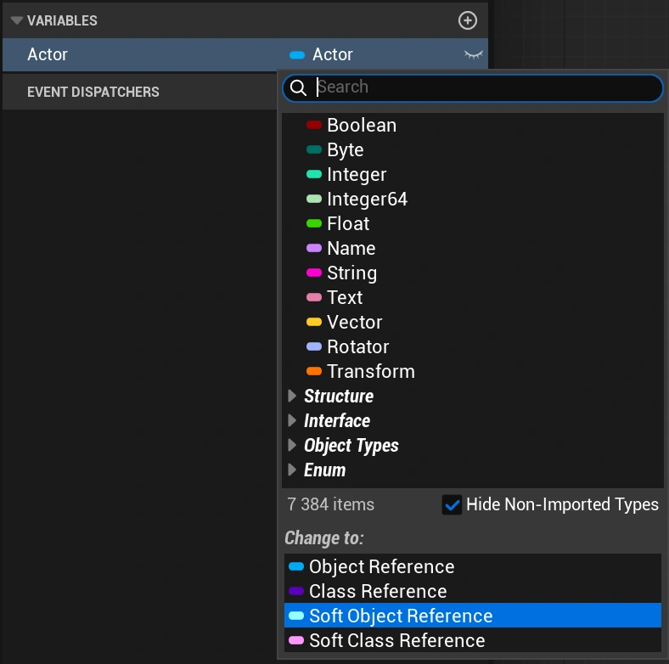The width and height of the screenshot is (669, 664).
Task: Open the Actor variable type dropdown
Action: [x=322, y=54]
